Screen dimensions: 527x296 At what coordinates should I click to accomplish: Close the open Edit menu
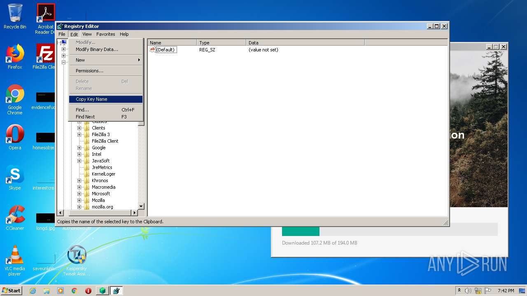tap(74, 34)
